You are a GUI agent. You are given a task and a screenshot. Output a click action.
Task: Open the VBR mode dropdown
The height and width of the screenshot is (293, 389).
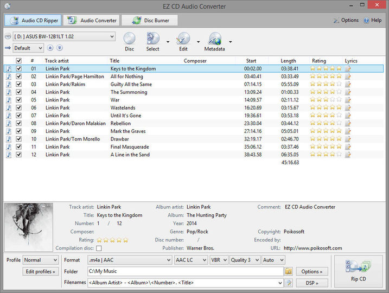[x=219, y=260]
